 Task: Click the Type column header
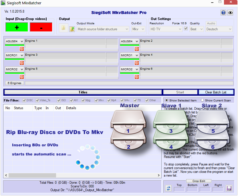39,108
